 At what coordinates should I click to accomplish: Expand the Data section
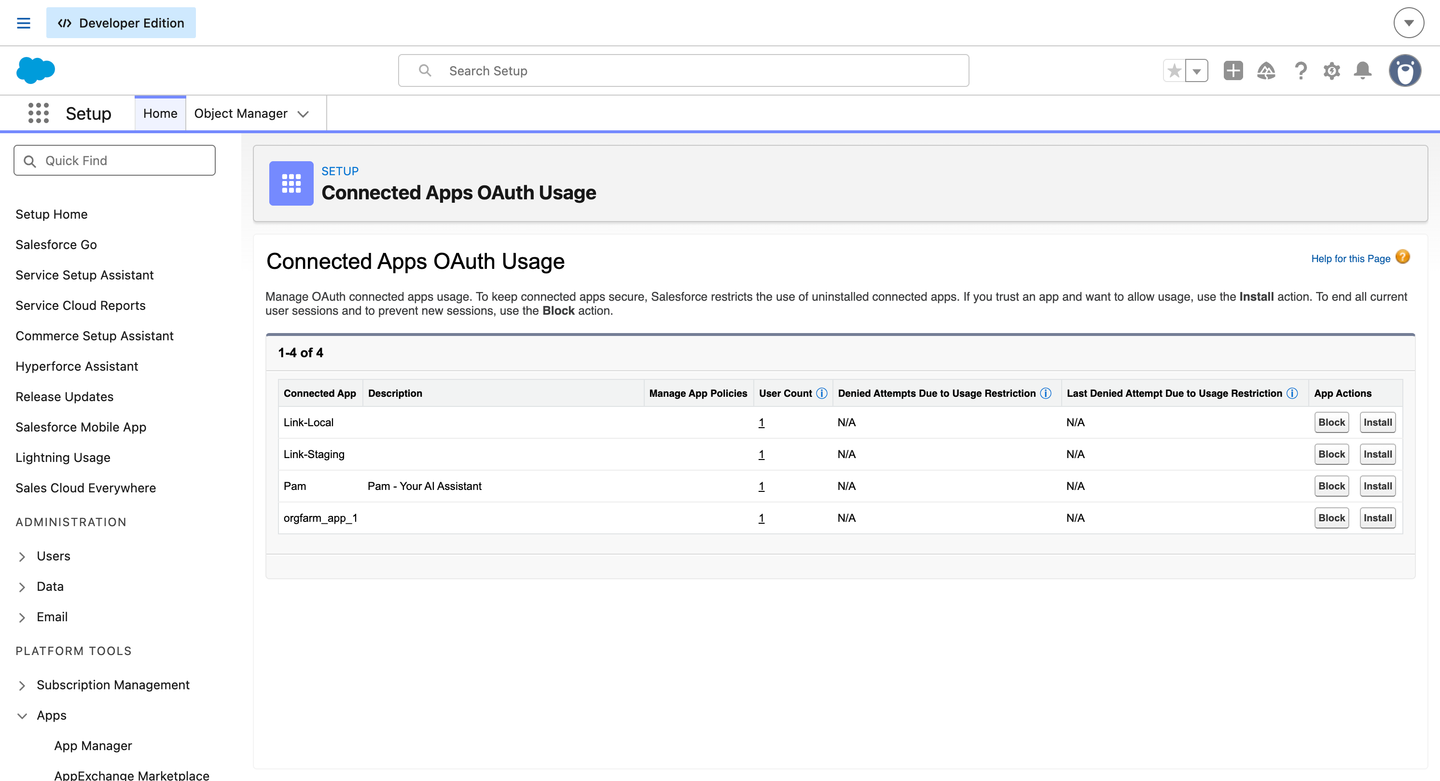point(22,587)
